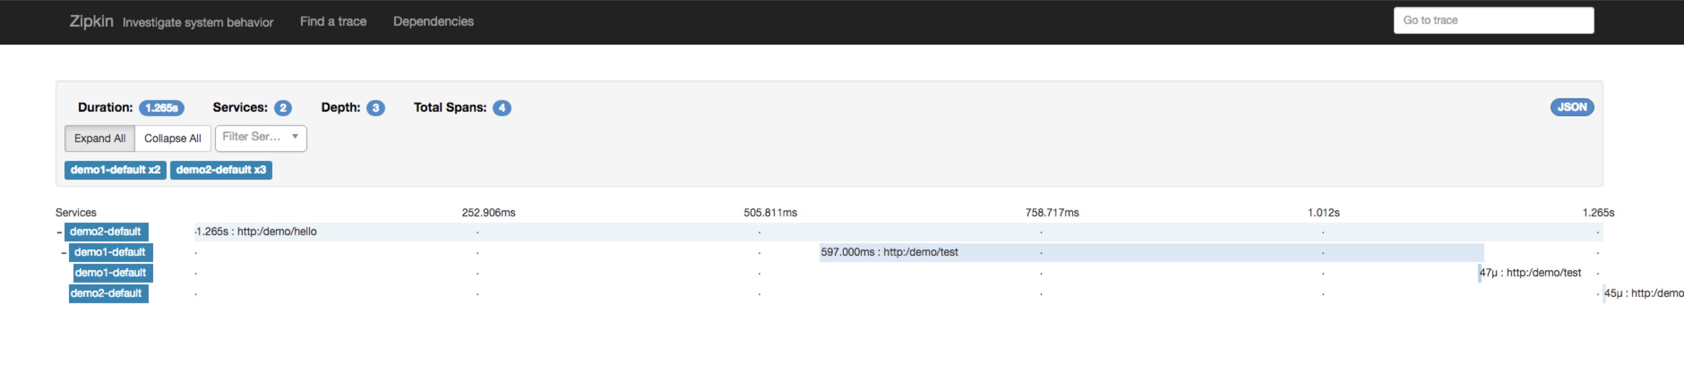This screenshot has width=1684, height=381.
Task: Select top demo2-default service label
Action: click(x=106, y=232)
